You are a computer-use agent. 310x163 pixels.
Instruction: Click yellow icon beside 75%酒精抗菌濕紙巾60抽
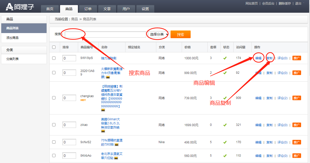click(x=116, y=145)
